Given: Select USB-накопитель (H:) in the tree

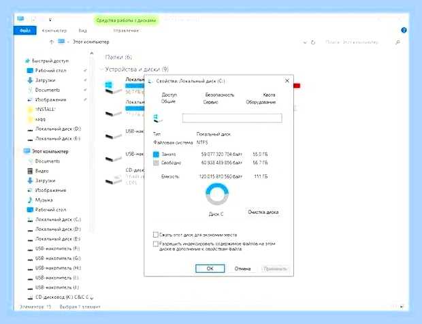Looking at the screenshot, I should pyautogui.click(x=58, y=268).
